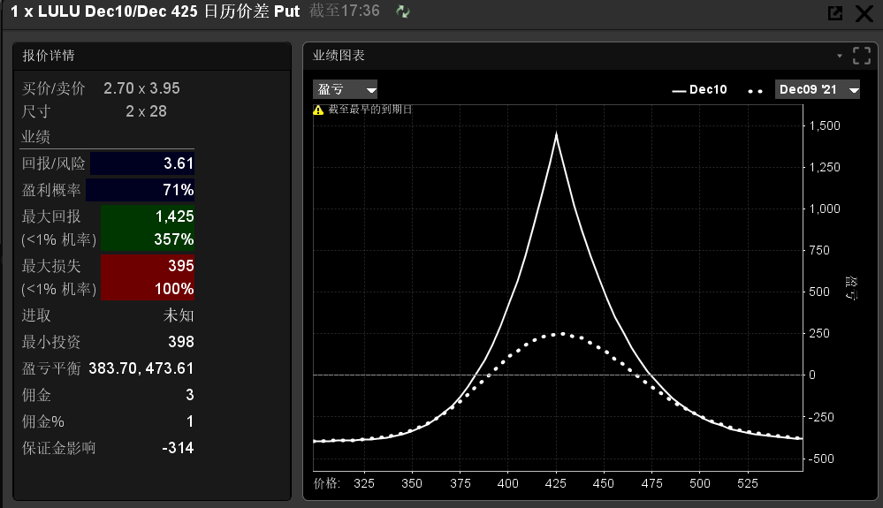The height and width of the screenshot is (508, 883).
Task: Open the small 业绩图表 panel options arrow
Action: [840, 56]
